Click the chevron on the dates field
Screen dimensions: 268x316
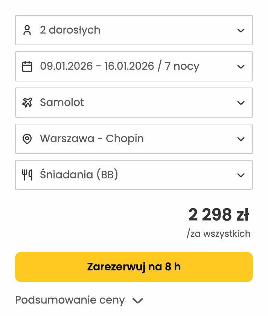(x=241, y=66)
